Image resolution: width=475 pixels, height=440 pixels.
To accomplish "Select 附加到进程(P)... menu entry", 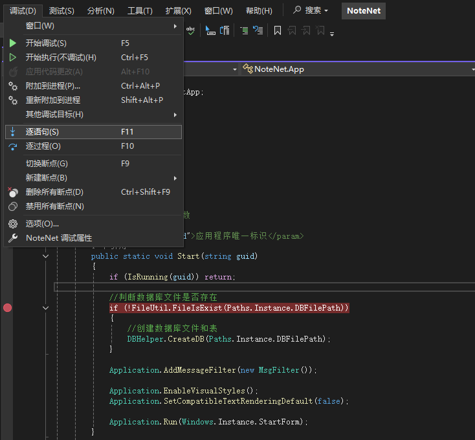I will tap(53, 86).
